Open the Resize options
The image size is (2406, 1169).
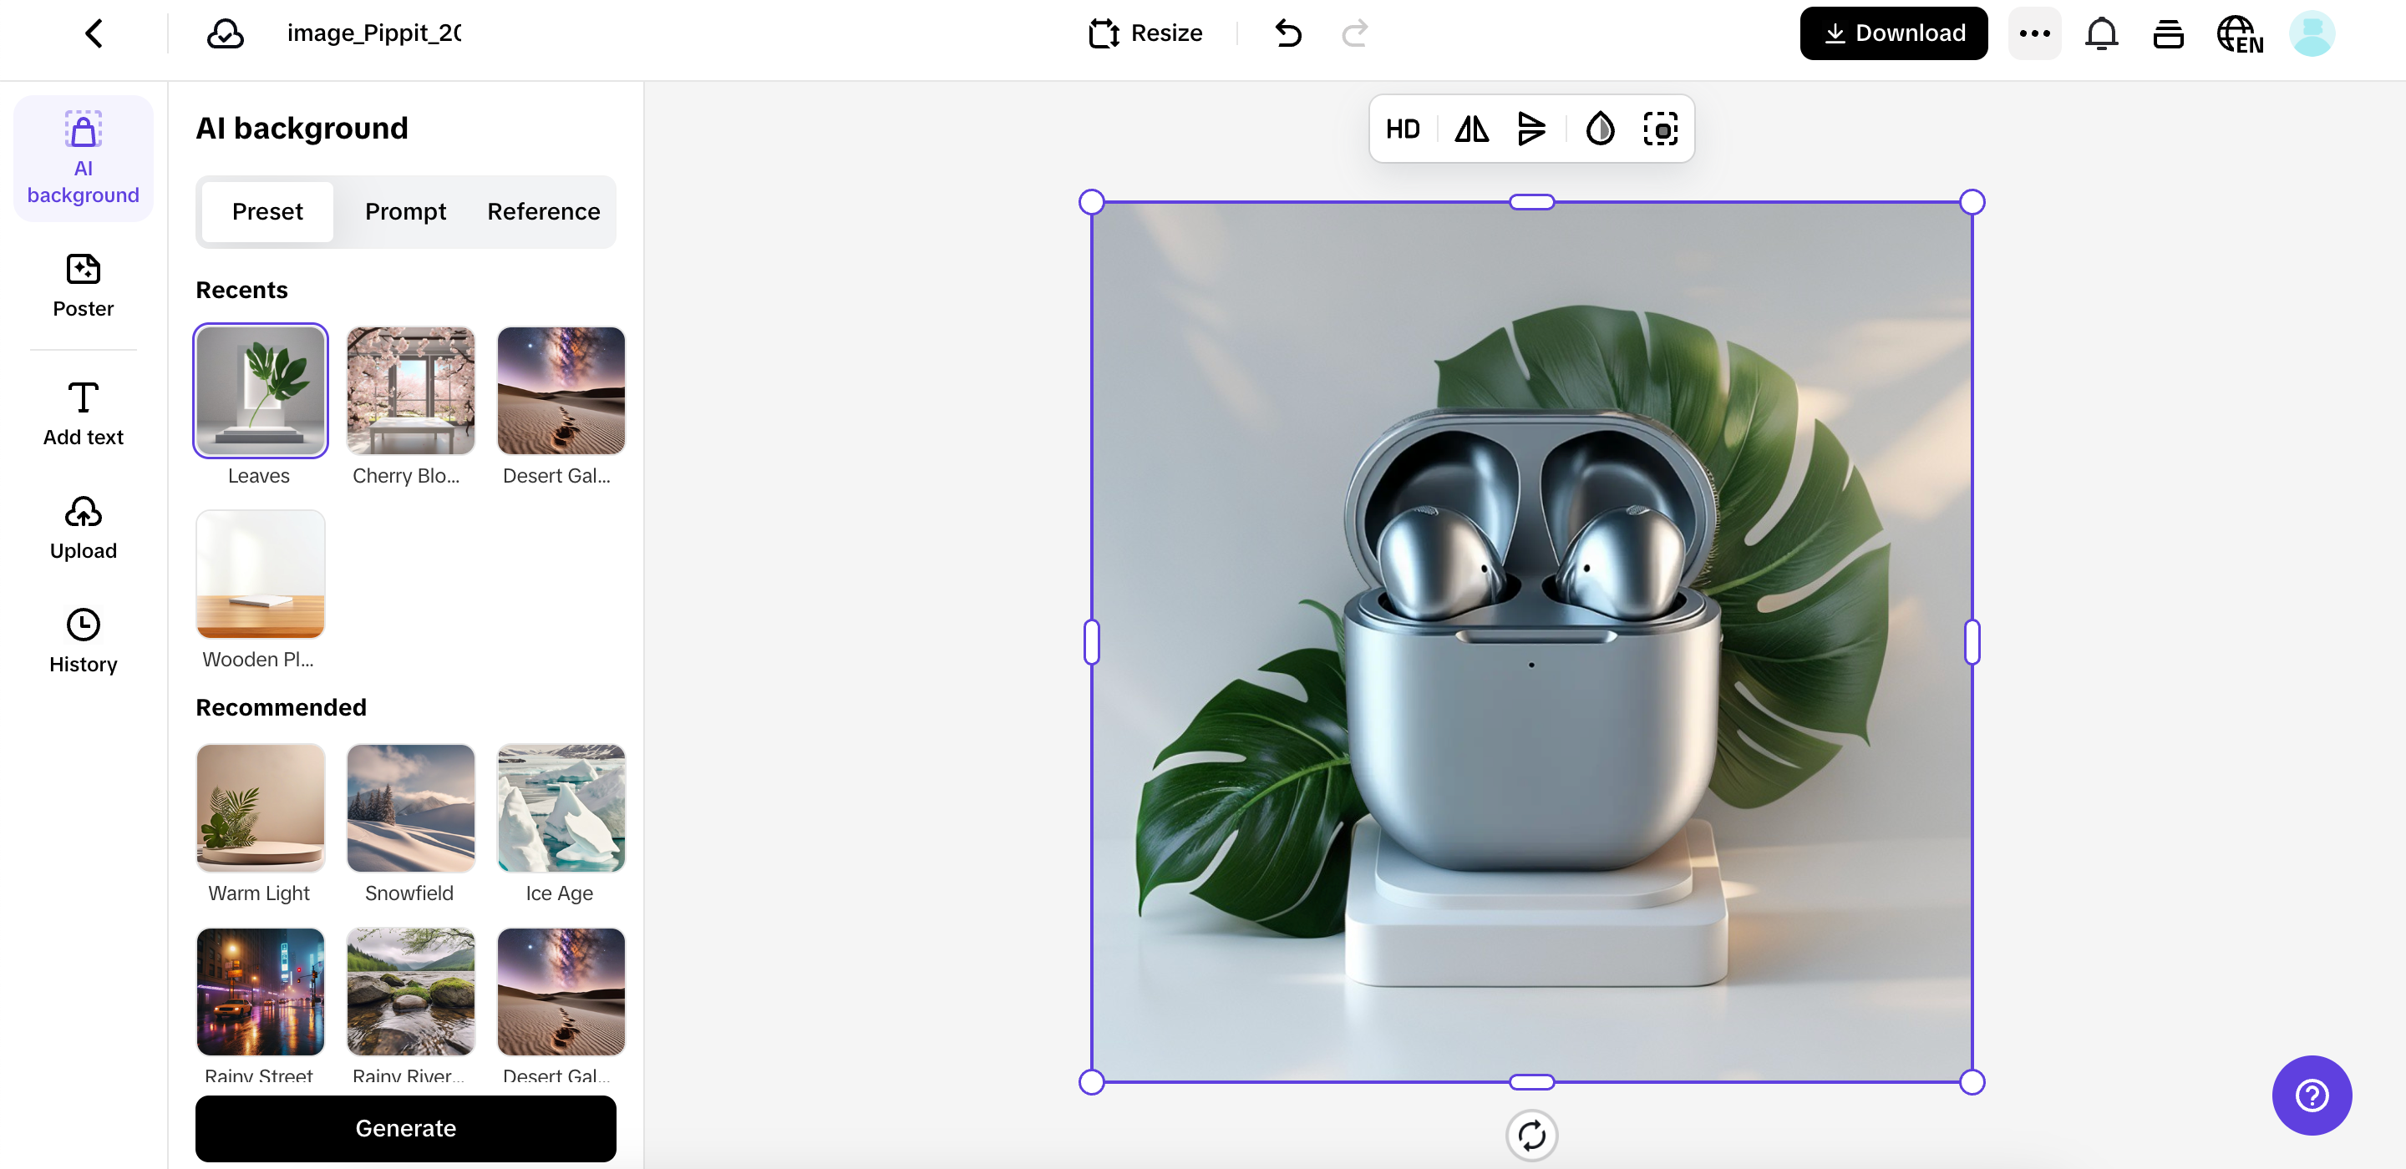(x=1145, y=33)
